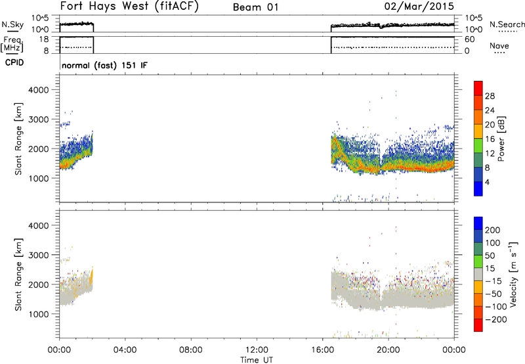Click the '4000' tick in the power panel

[38, 90]
